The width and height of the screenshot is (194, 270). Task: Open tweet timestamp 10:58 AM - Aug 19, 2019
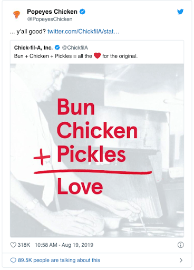(x=64, y=245)
